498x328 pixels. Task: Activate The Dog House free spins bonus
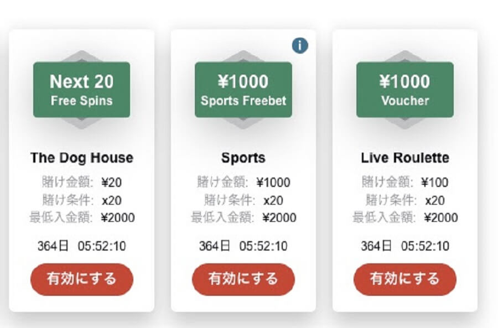(82, 279)
